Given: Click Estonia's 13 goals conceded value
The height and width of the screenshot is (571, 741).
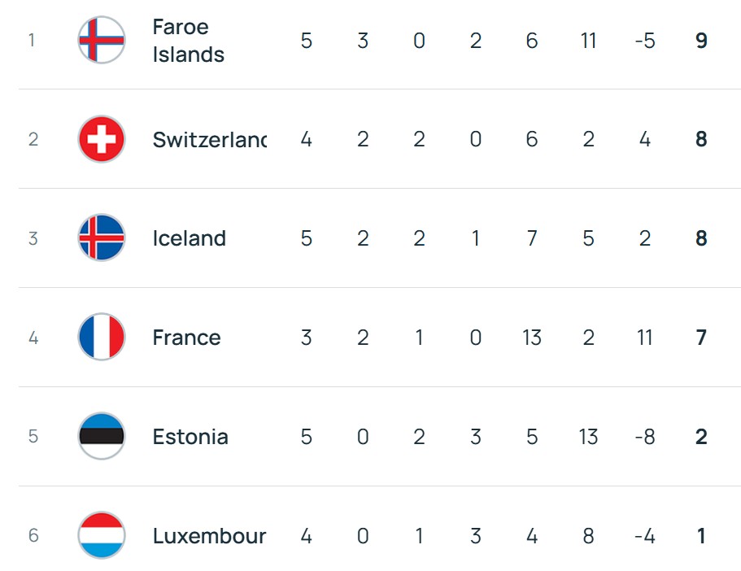Looking at the screenshot, I should [588, 437].
